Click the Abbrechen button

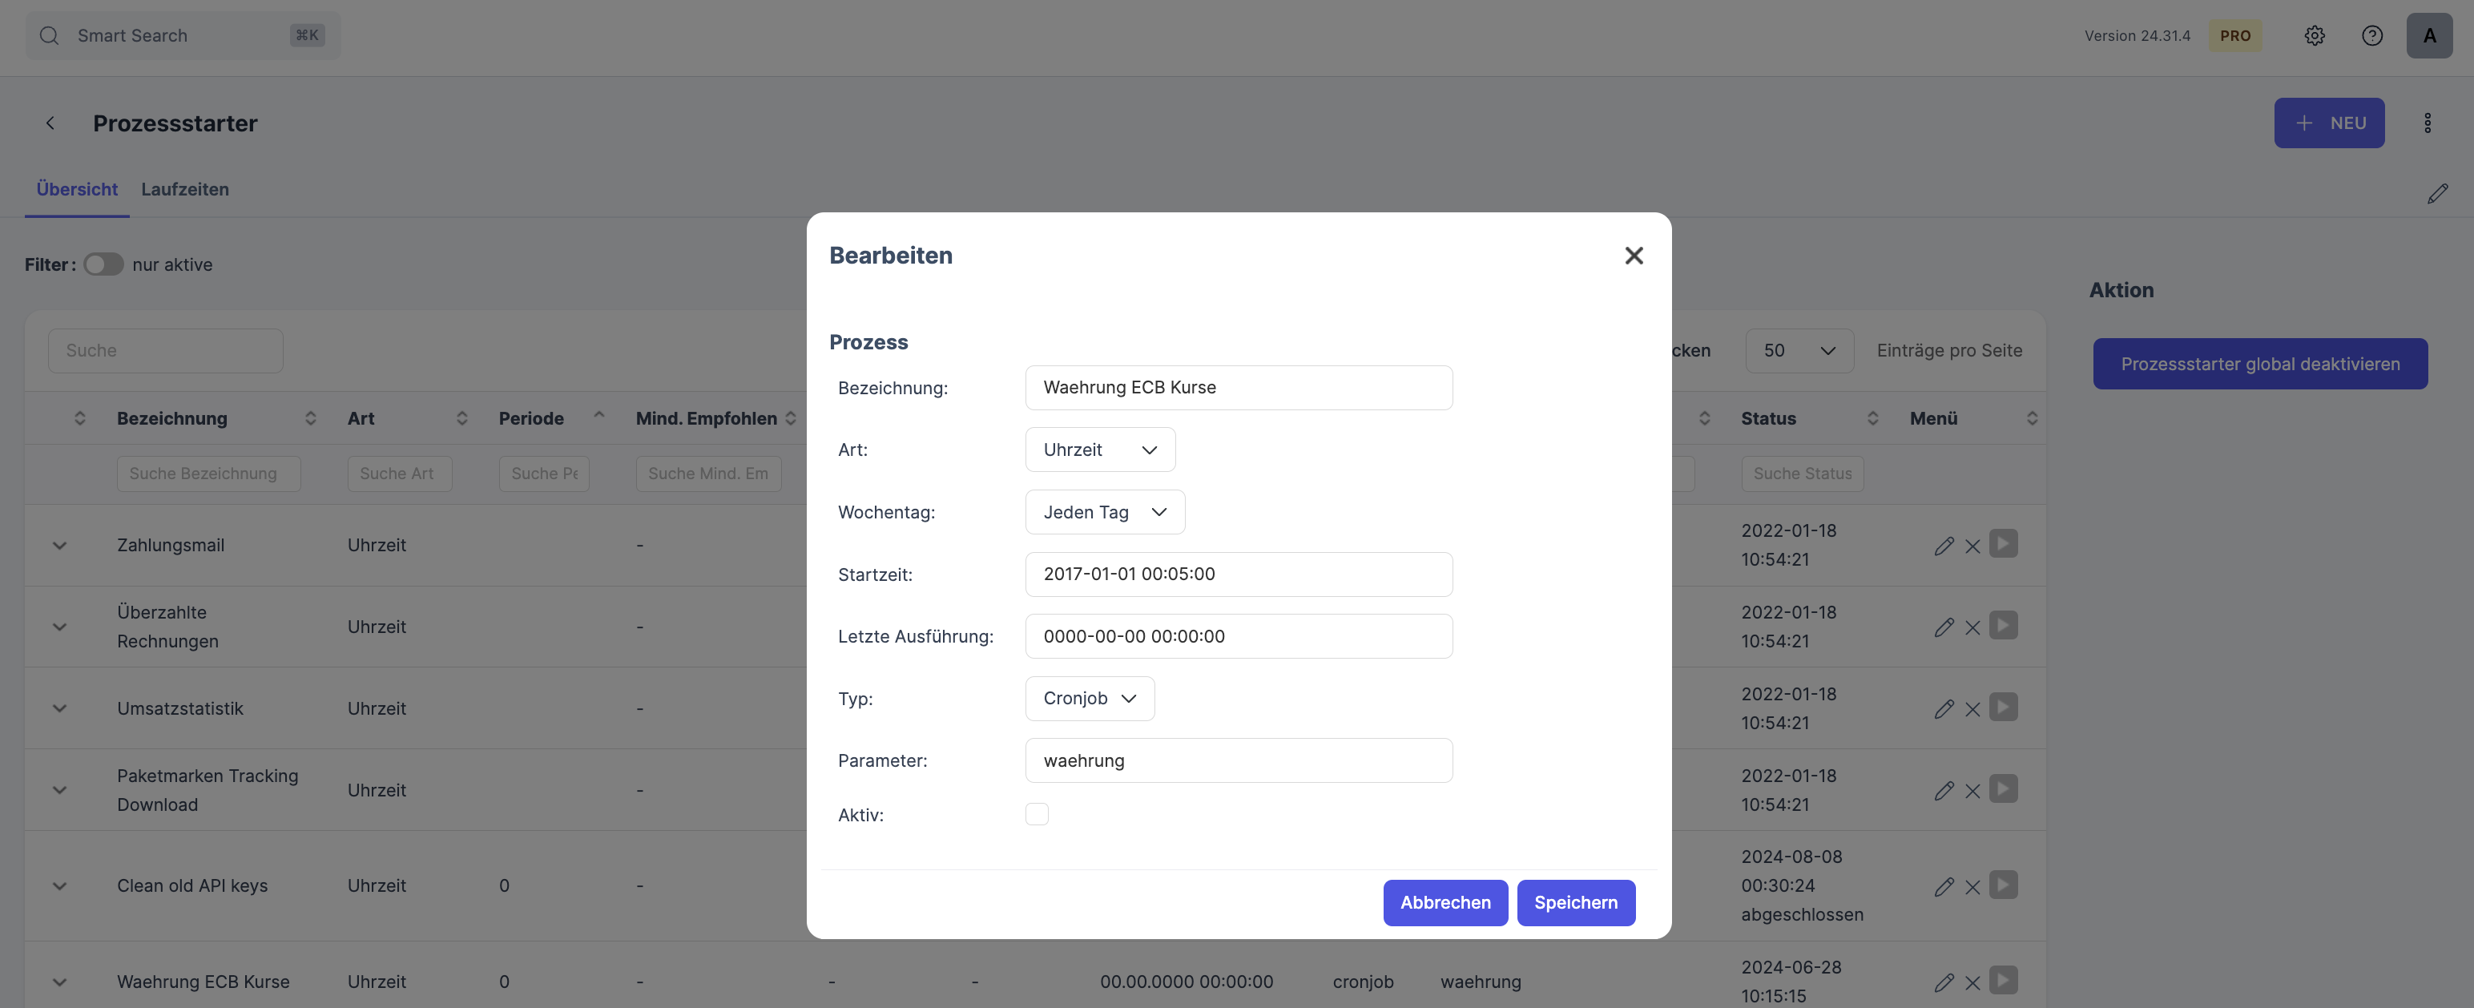[x=1445, y=902]
